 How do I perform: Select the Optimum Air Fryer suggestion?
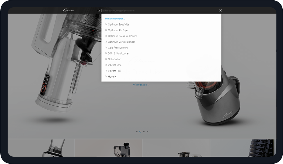click(x=118, y=30)
